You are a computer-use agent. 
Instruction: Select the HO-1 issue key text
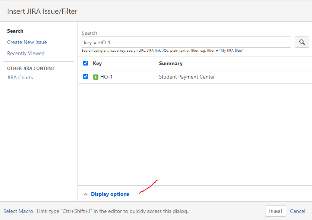(x=106, y=77)
